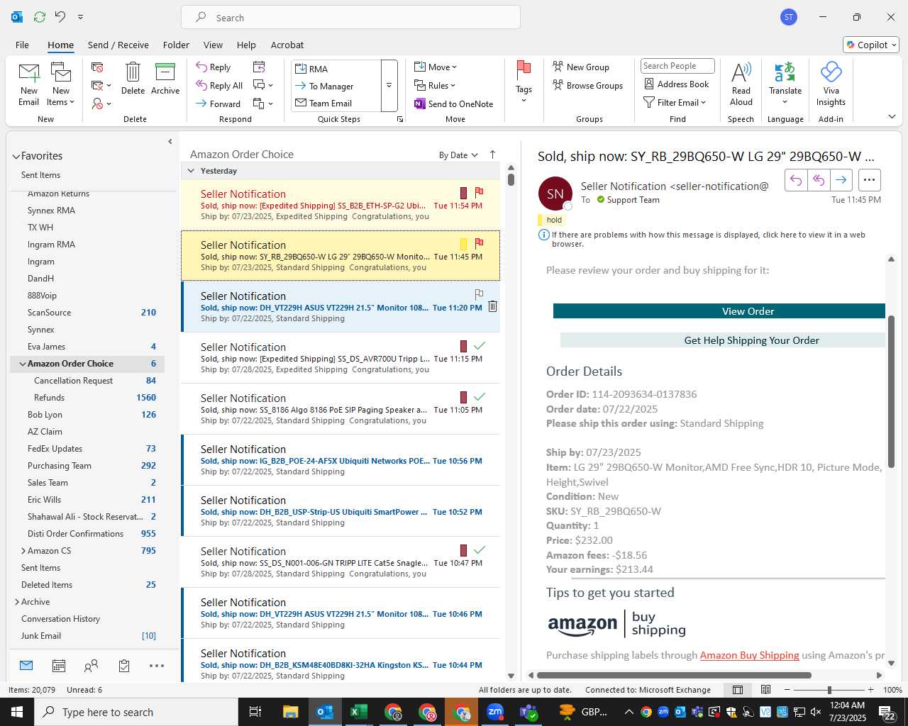Open By Date sort dropdown

pyautogui.click(x=458, y=155)
